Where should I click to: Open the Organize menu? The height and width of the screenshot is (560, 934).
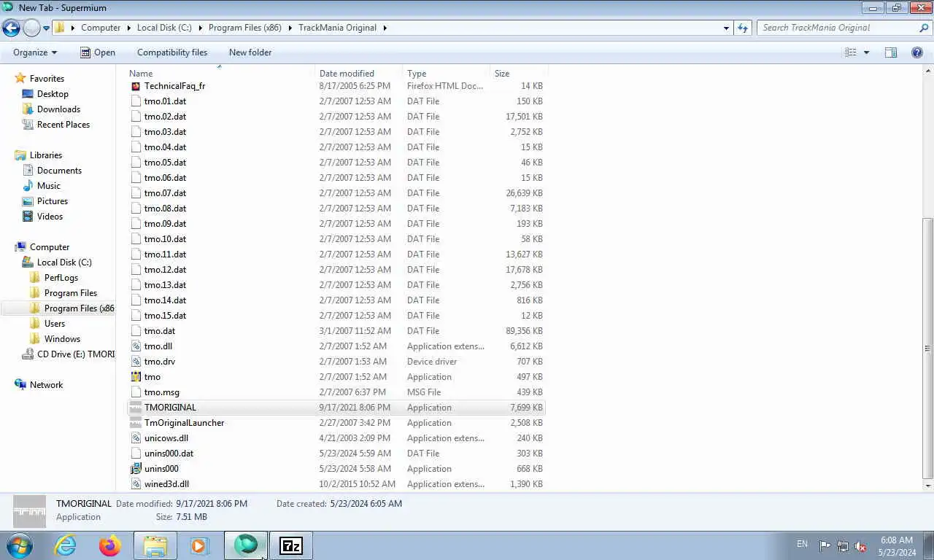pos(35,52)
